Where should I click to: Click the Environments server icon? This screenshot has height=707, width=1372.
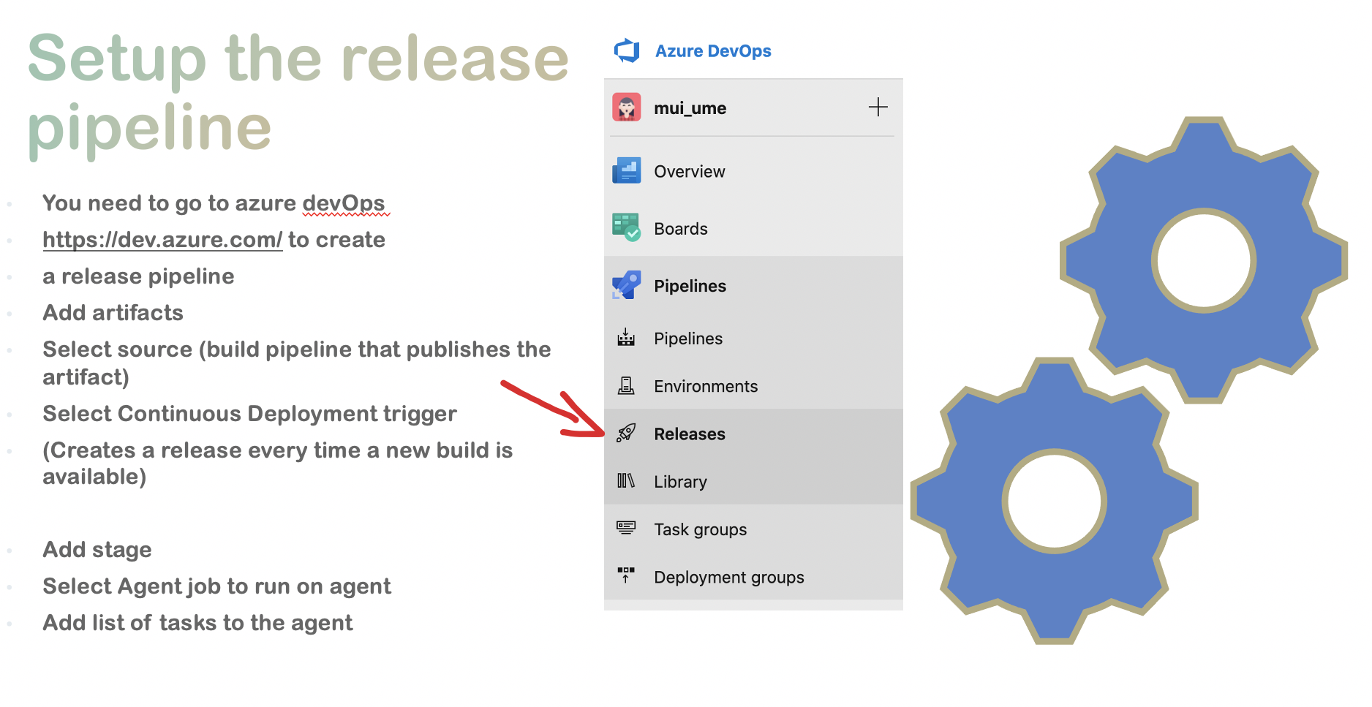[x=626, y=385]
